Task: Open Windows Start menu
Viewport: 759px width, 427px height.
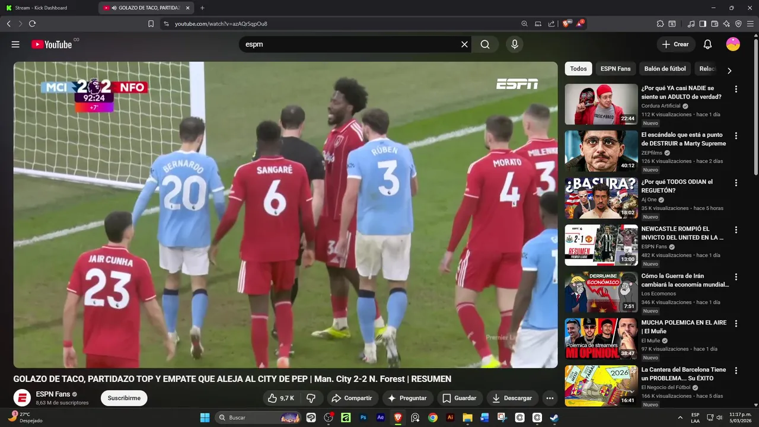Action: click(x=205, y=418)
